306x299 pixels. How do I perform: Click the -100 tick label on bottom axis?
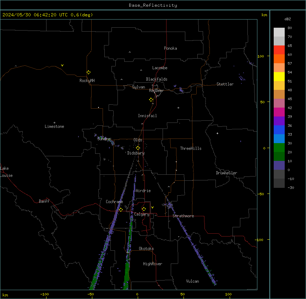44,294
